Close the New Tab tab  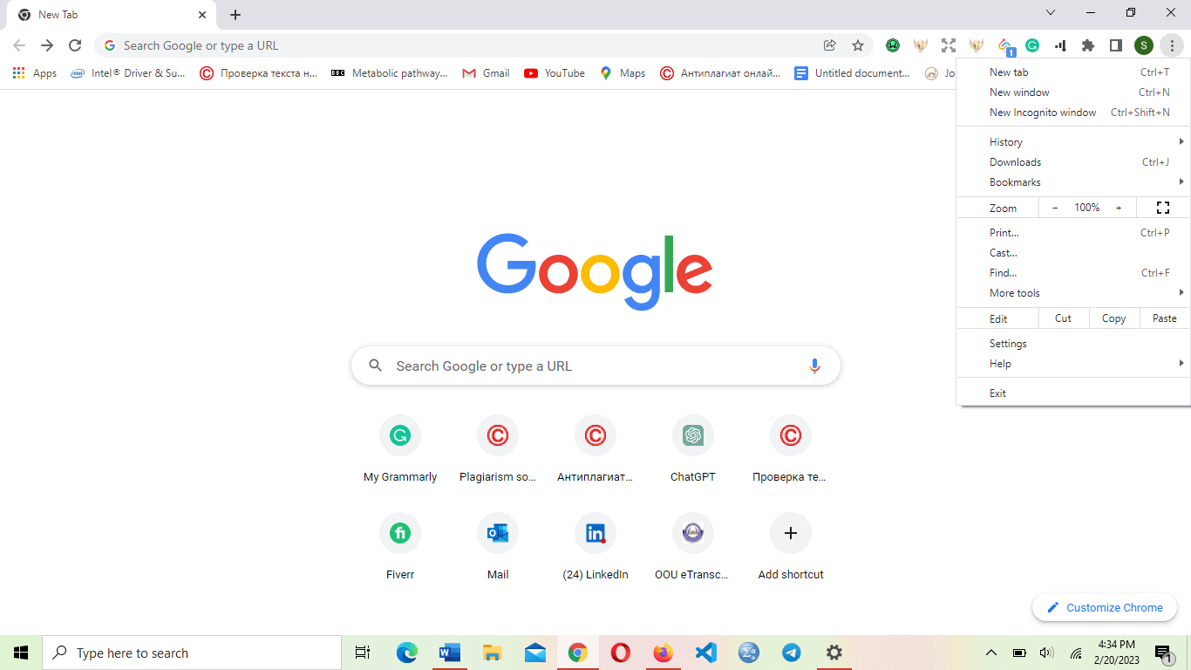click(x=202, y=15)
